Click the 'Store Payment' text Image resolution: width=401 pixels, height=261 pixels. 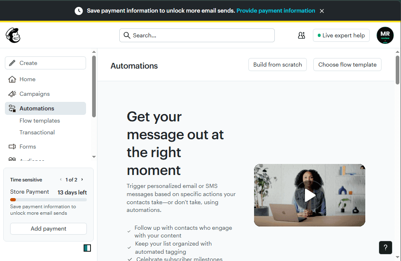click(29, 192)
